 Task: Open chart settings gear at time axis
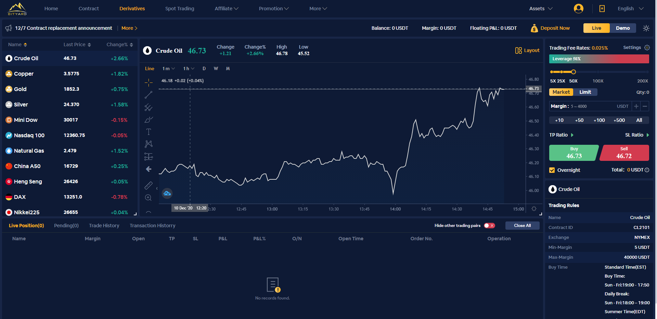pos(534,209)
